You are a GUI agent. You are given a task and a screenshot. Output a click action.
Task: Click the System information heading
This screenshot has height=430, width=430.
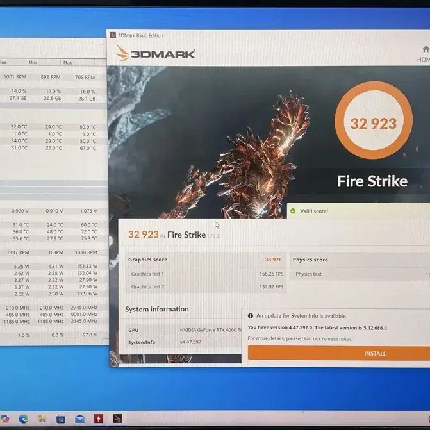(157, 309)
